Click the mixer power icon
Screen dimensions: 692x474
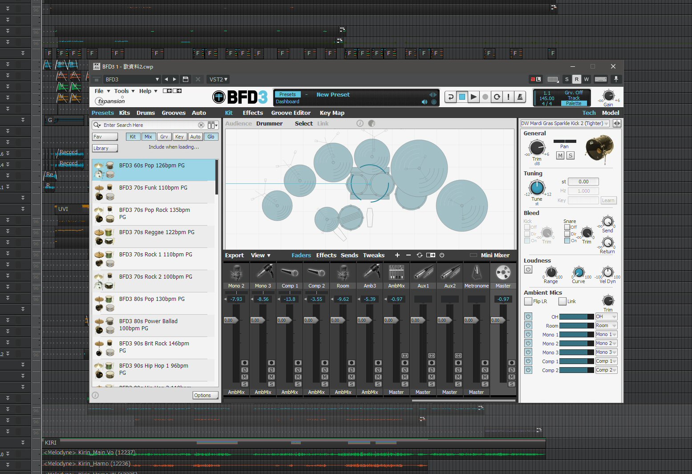pyautogui.click(x=442, y=255)
